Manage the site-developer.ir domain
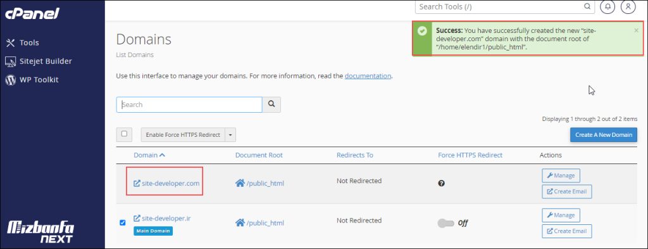Screen dimensions: 648x249 (x=561, y=215)
